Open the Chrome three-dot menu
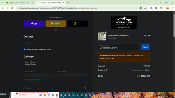The height and width of the screenshot is (98, 175). (172, 8)
